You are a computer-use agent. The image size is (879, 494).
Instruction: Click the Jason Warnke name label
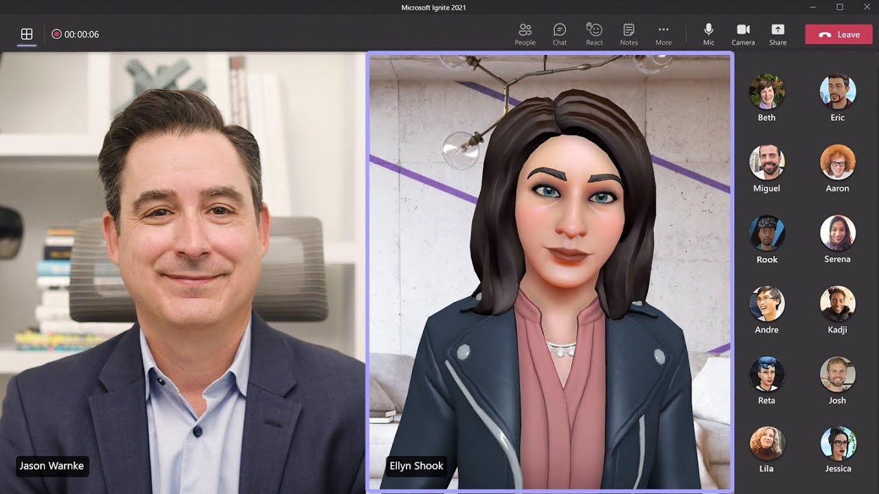coord(52,466)
